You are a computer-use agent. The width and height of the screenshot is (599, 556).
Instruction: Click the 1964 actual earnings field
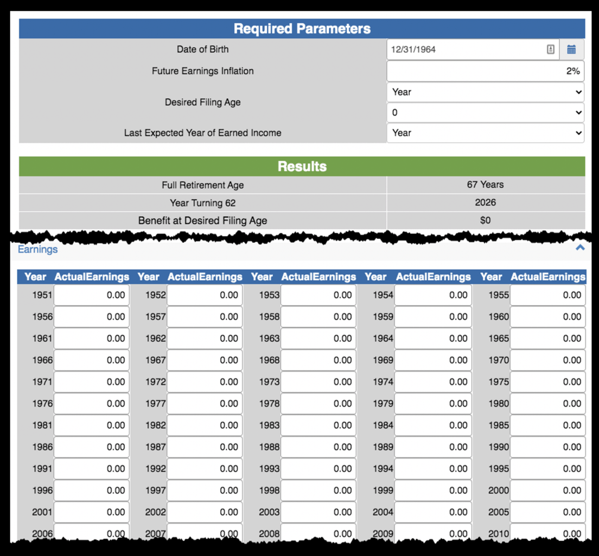coord(433,339)
